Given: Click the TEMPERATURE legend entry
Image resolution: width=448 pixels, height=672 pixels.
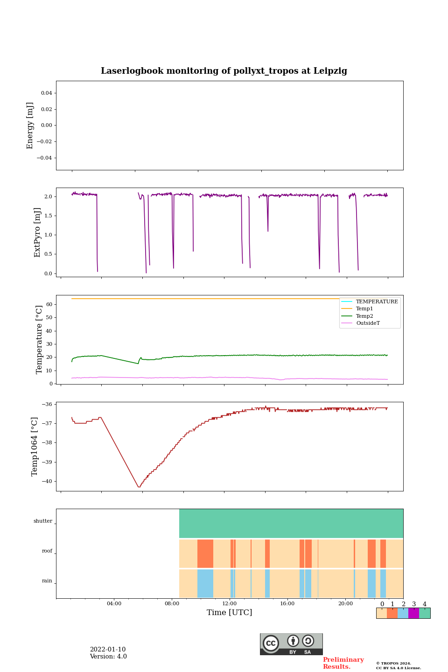Looking at the screenshot, I should (x=377, y=302).
